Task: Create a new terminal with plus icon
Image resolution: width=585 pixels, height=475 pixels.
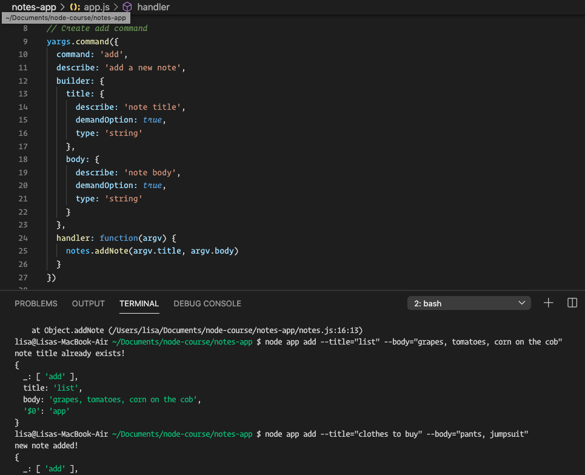Action: [548, 303]
